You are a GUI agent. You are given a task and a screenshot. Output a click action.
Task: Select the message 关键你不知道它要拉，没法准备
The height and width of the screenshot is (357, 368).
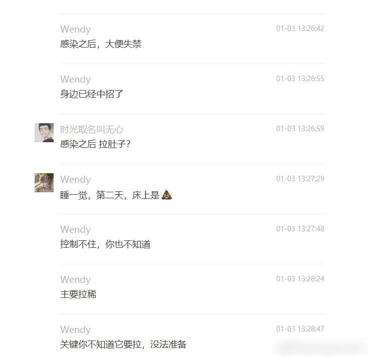tap(123, 344)
